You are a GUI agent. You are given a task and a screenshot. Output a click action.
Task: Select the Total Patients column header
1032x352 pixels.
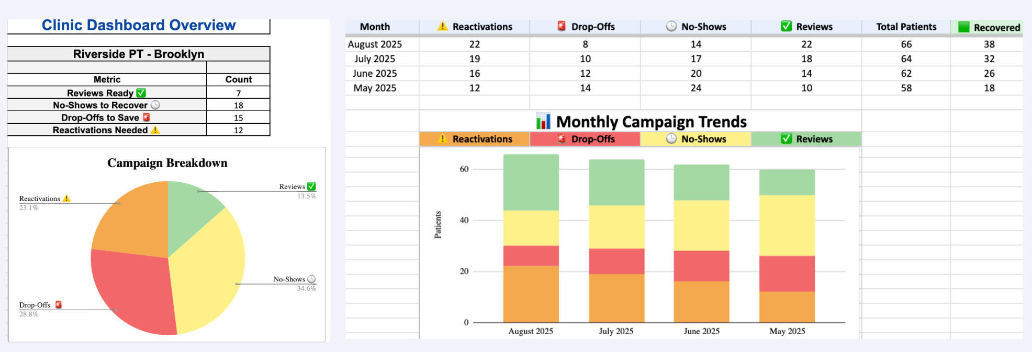[x=906, y=27]
